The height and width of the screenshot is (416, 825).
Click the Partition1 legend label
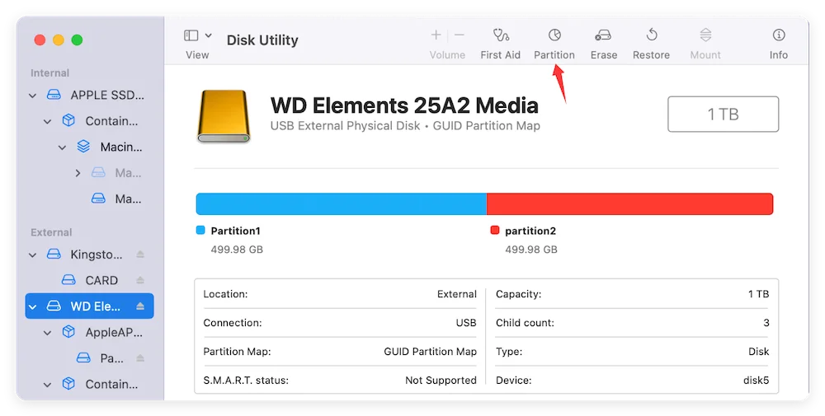235,231
